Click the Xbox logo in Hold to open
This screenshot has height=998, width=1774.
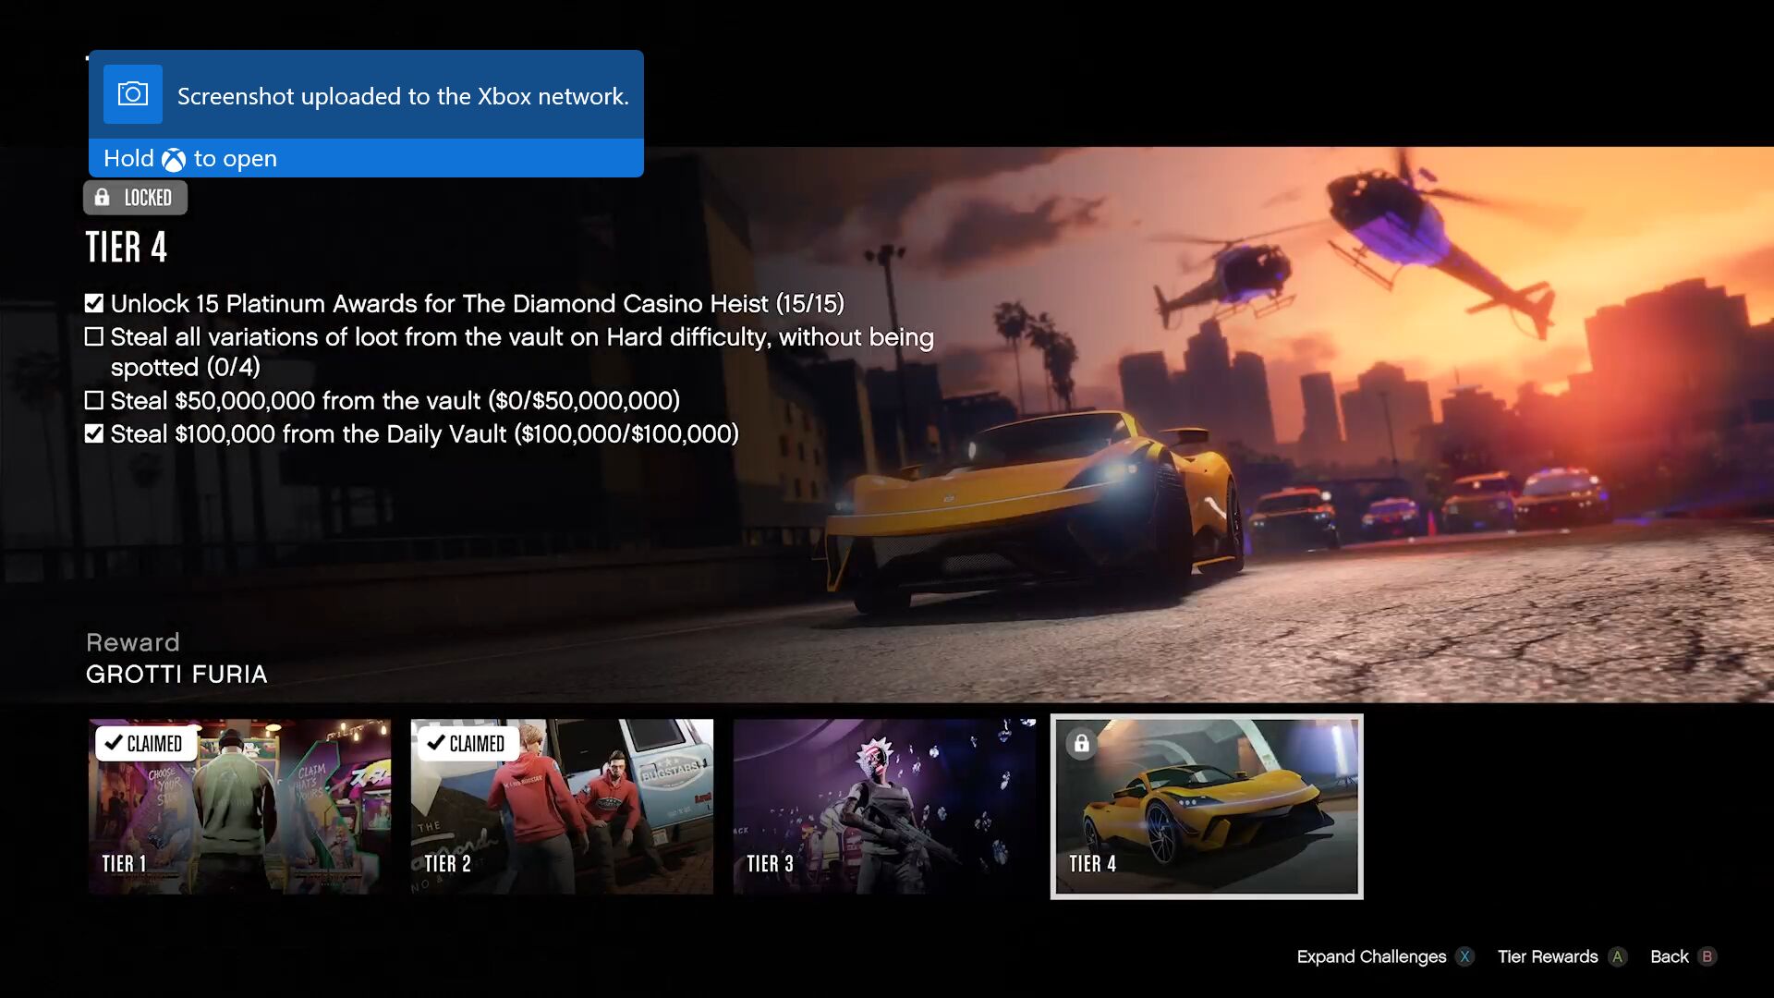174,160
